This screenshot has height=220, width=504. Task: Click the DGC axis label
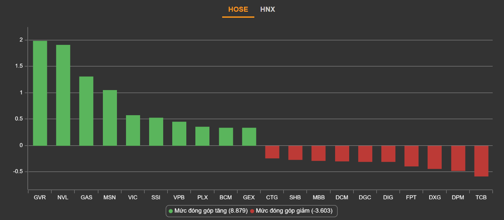tap(365, 198)
